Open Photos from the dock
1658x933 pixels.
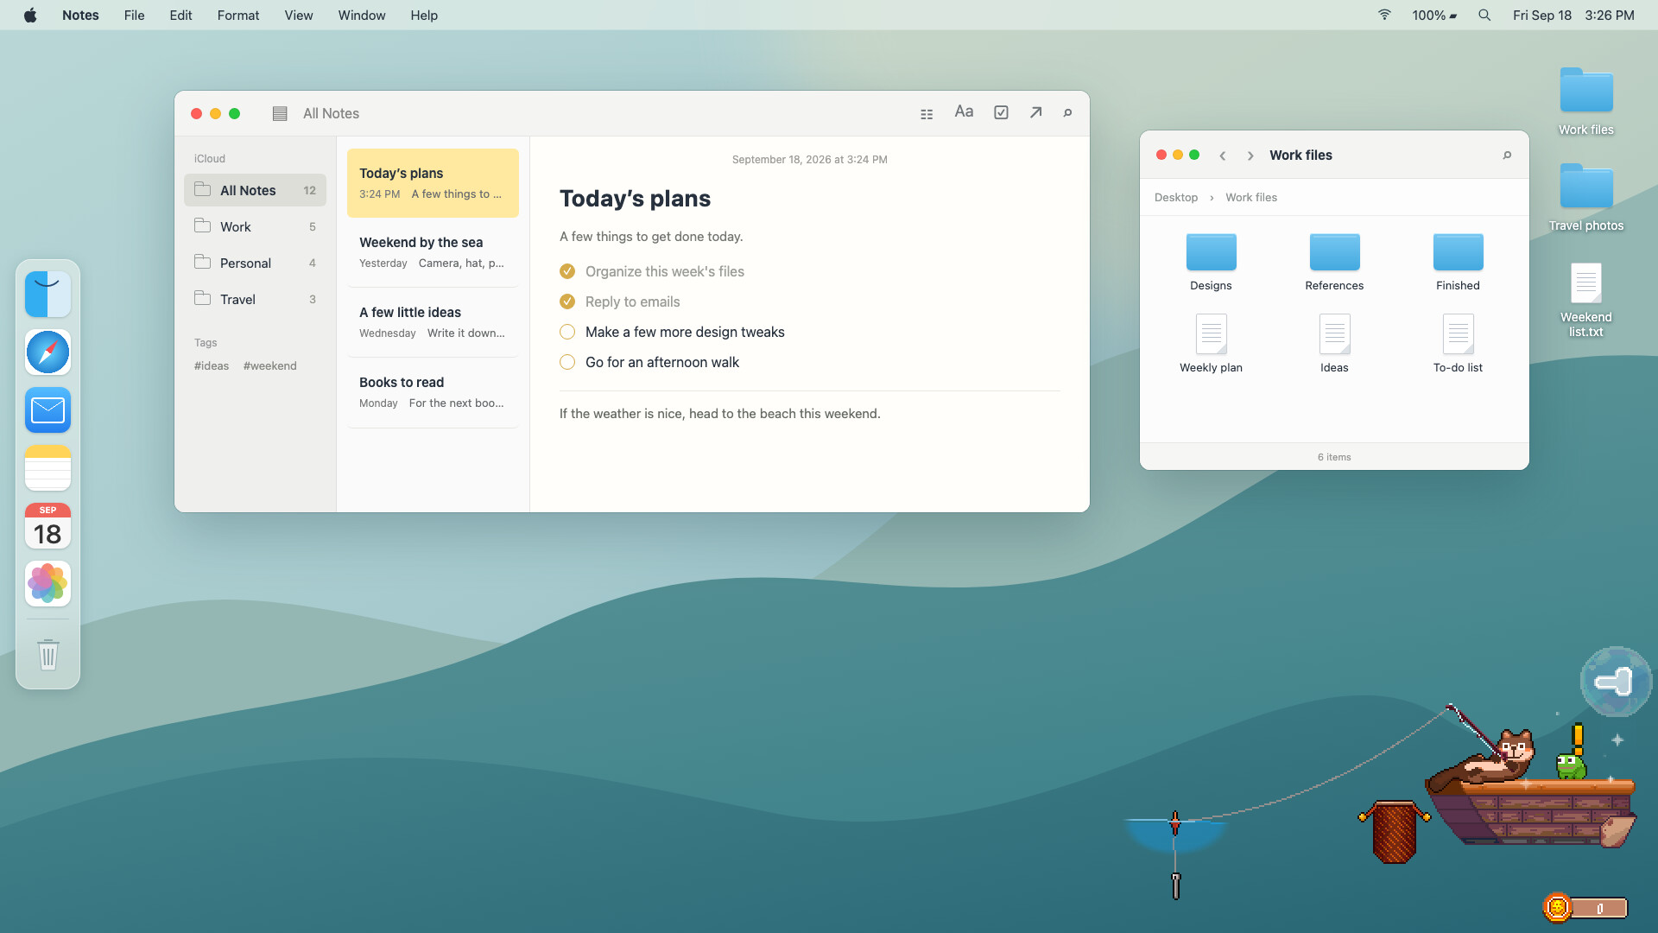pyautogui.click(x=47, y=583)
